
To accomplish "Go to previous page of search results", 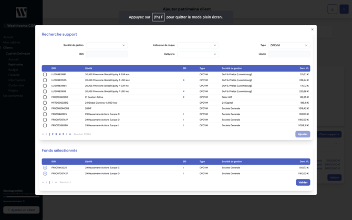I will click(x=46, y=134).
